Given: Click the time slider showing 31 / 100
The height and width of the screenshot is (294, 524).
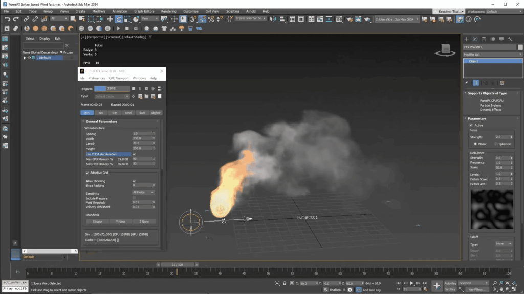Looking at the screenshot, I should (x=177, y=265).
